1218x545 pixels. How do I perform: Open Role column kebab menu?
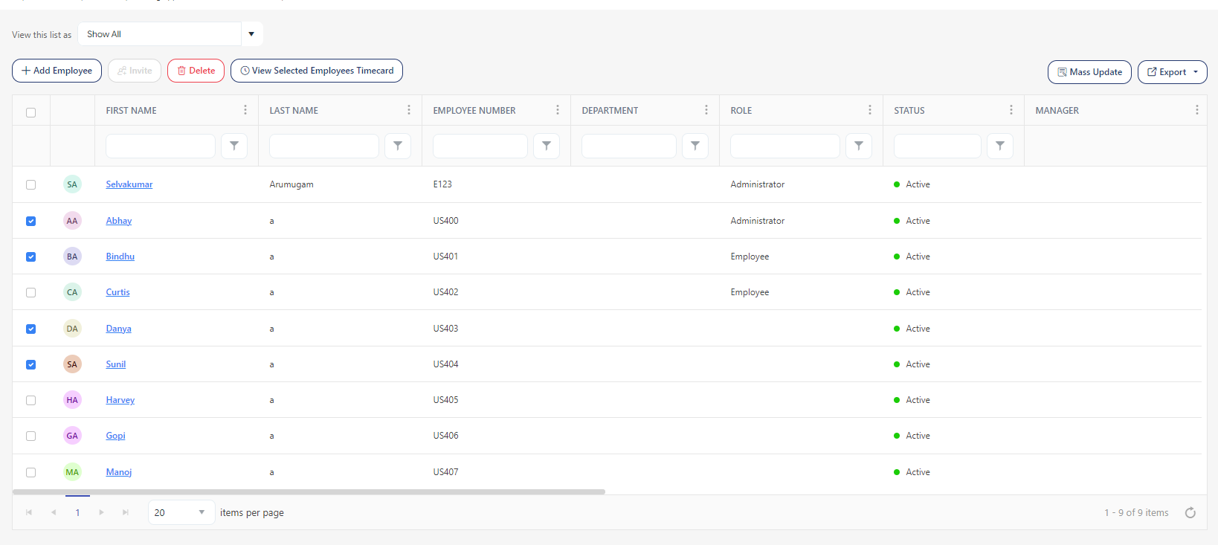coord(870,110)
